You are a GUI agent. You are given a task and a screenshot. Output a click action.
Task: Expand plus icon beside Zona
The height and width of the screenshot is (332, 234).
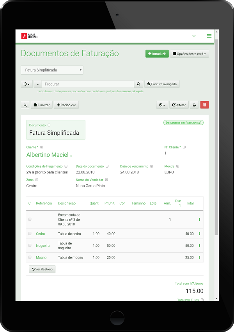pos(37,180)
